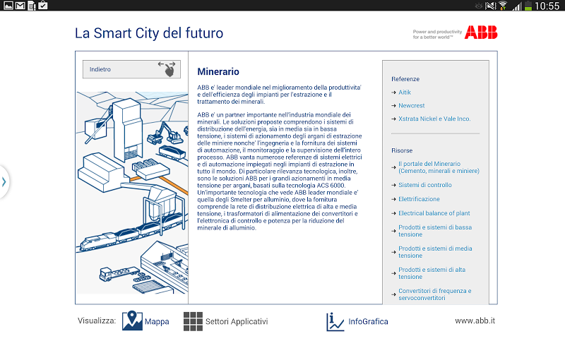Click arrow icon beside Newcrest
The width and height of the screenshot is (565, 353).
[393, 106]
